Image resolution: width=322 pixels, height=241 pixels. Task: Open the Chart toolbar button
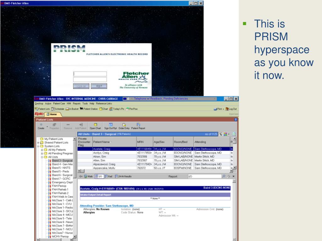tap(103, 109)
